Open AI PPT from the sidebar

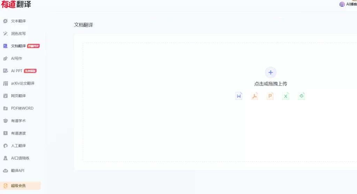coord(16,71)
